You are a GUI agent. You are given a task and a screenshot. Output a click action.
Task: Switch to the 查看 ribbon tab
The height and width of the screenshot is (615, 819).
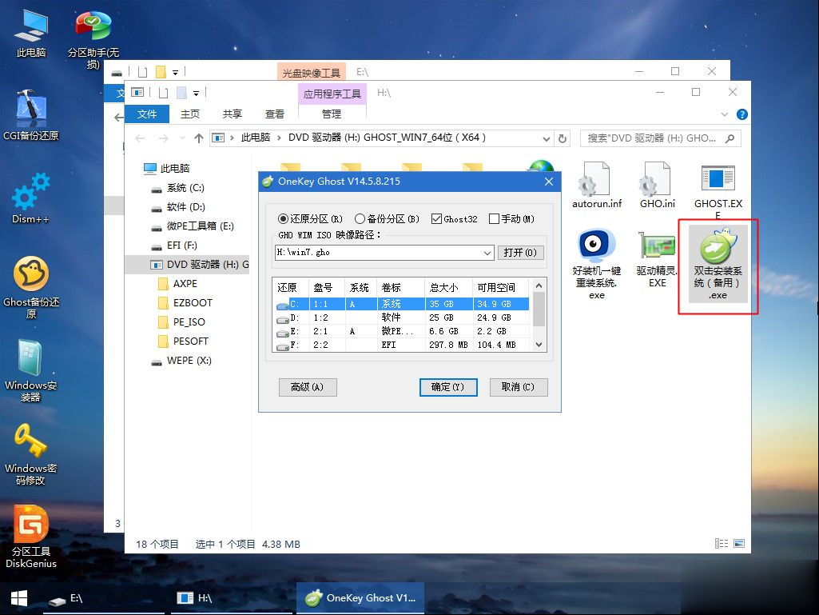click(275, 114)
